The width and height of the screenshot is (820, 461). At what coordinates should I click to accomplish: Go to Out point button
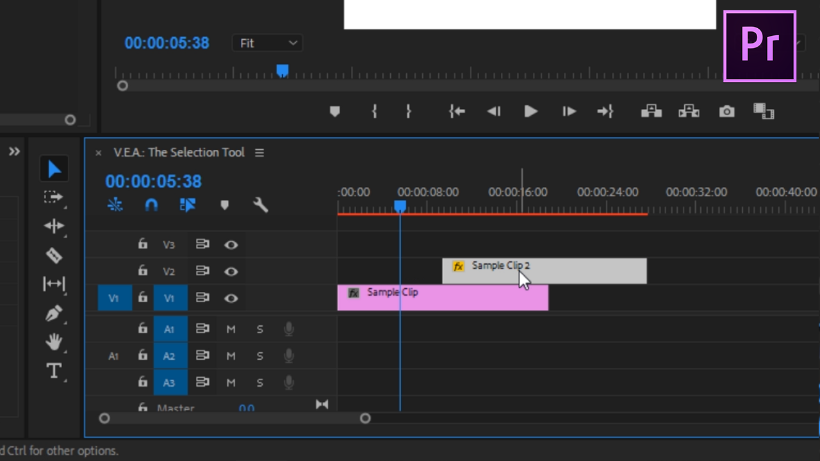tap(605, 111)
